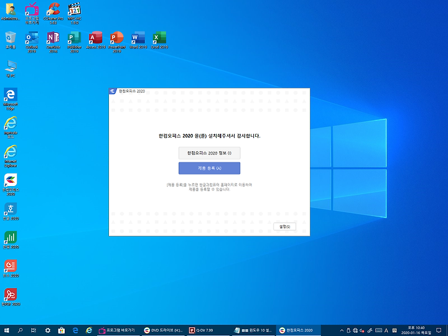Open the Administrator folder desktop icon

11,12
